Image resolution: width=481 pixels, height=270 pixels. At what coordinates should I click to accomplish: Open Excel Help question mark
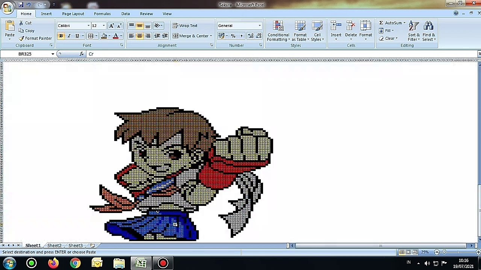click(456, 13)
